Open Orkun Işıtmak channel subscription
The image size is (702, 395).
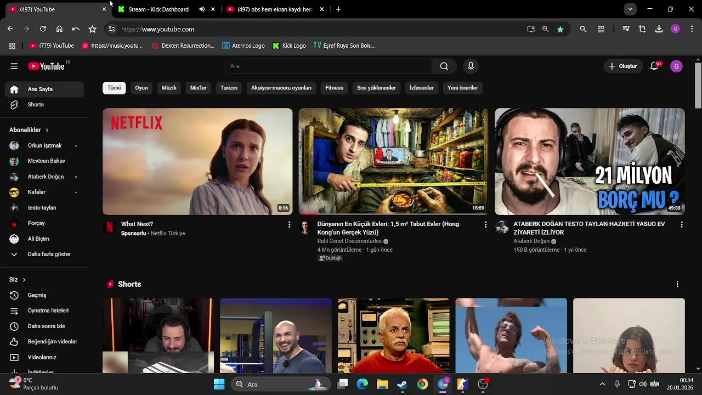point(44,146)
